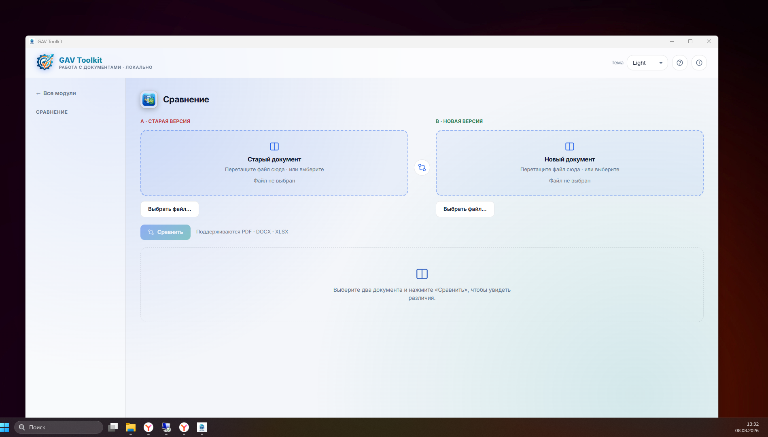The width and height of the screenshot is (768, 437).
Task: Click the Сравнить button
Action: coord(165,232)
